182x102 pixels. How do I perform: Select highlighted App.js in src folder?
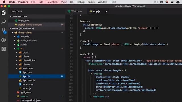click(37, 76)
